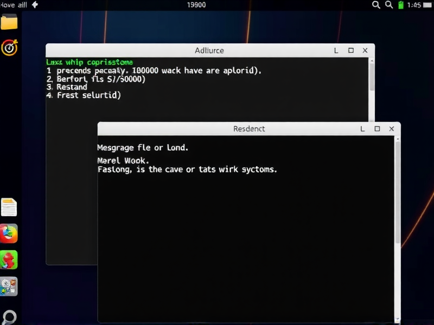Expand the minimize control on Adliurce window

coord(335,50)
